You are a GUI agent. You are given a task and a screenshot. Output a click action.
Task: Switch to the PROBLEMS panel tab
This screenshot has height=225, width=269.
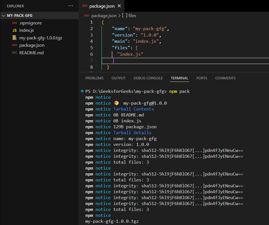pyautogui.click(x=94, y=78)
